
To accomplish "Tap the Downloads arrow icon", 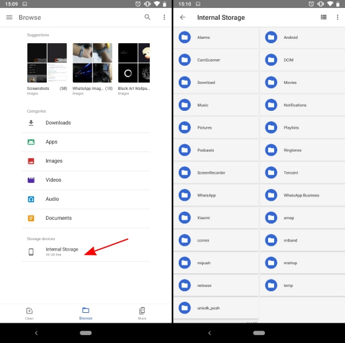I will 31,123.
